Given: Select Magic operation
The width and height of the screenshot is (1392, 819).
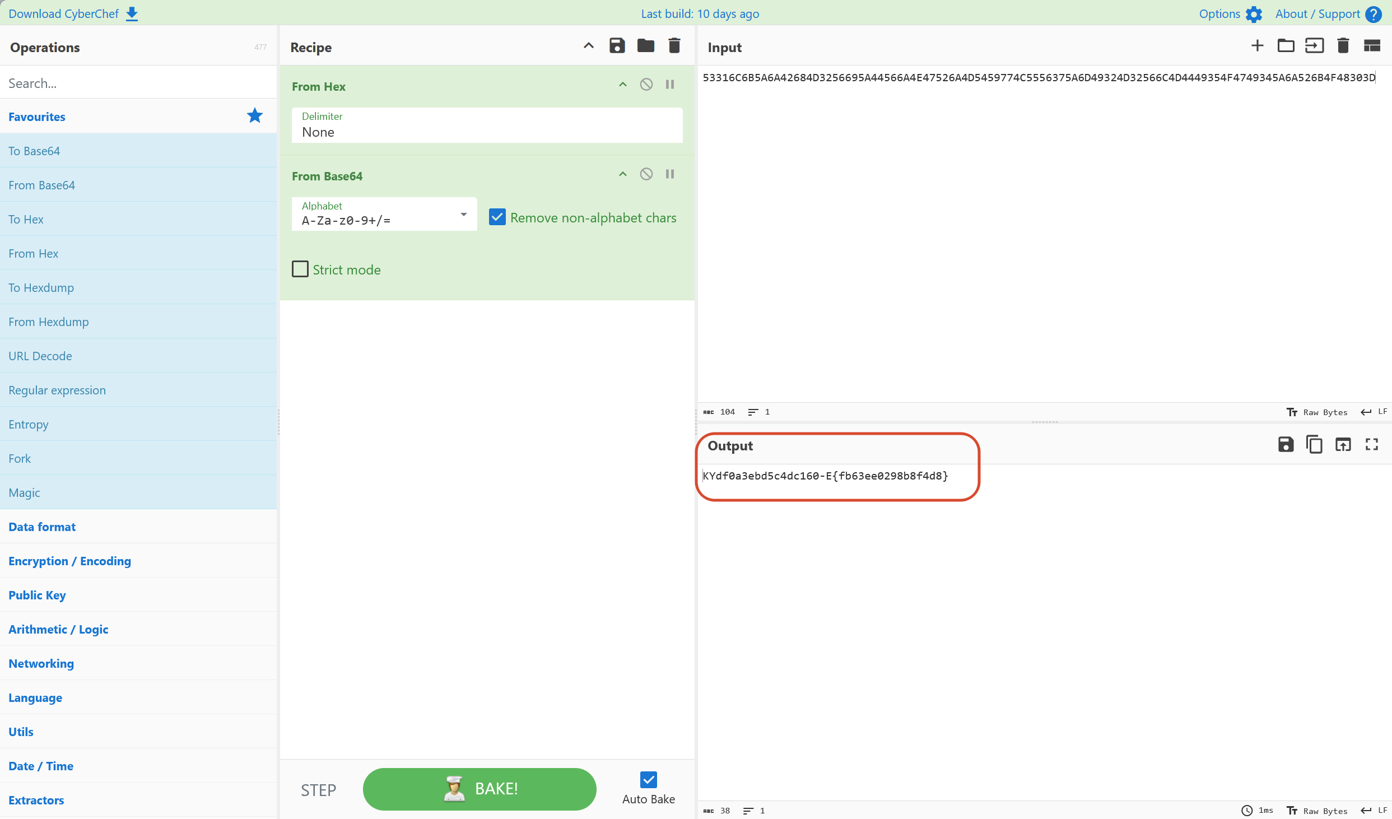Looking at the screenshot, I should click(138, 492).
